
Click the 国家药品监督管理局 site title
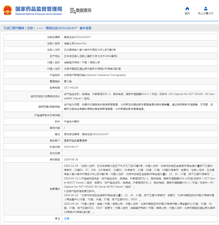39,9
